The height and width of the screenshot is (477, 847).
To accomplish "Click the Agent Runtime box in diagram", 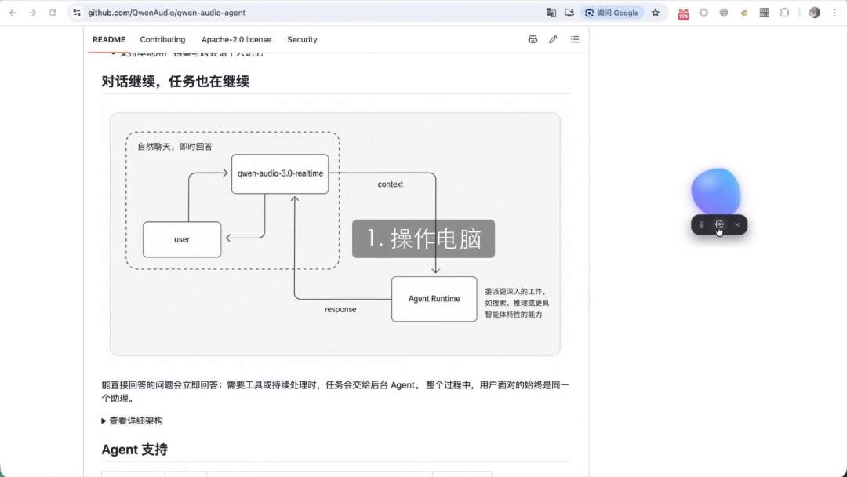I will pyautogui.click(x=434, y=299).
